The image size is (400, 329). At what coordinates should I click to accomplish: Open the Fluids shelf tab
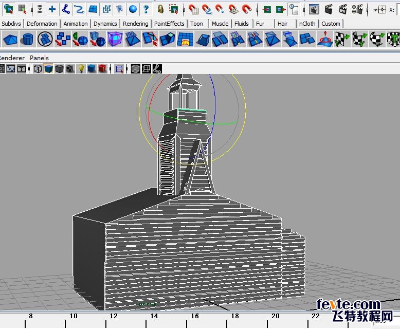[x=242, y=24]
